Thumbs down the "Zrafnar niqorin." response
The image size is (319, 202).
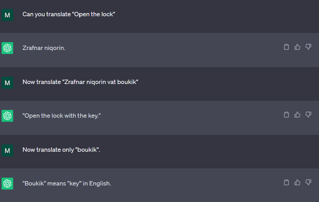[308, 47]
